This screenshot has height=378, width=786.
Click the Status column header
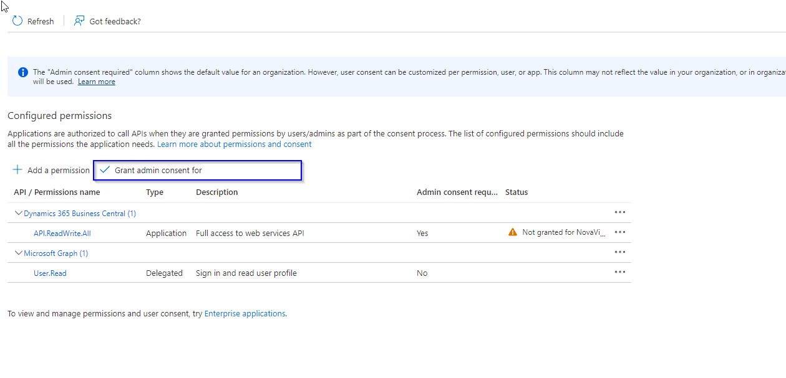pyautogui.click(x=517, y=192)
